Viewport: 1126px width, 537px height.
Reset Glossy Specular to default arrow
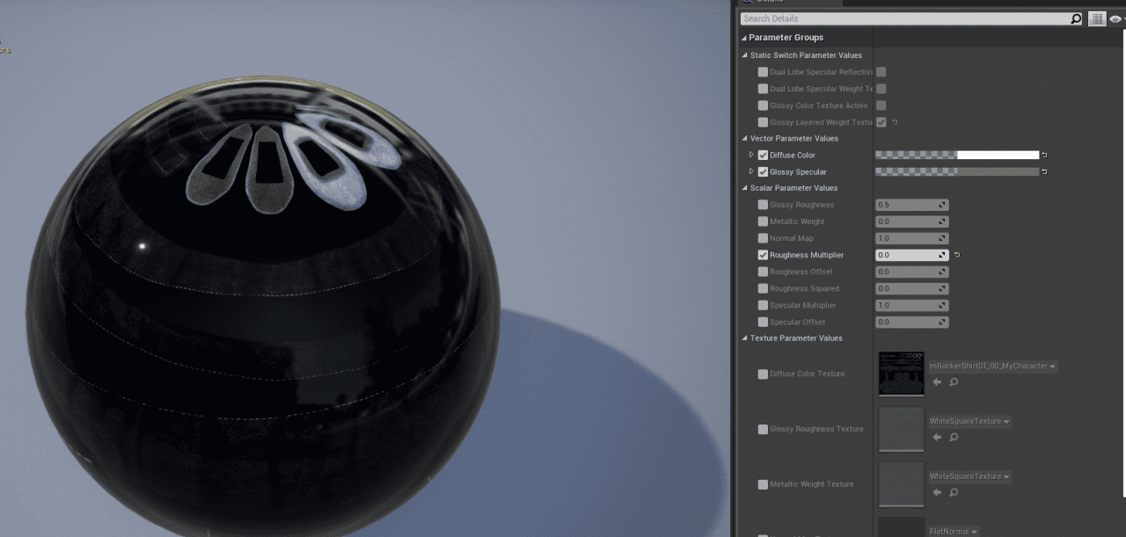tap(1044, 172)
